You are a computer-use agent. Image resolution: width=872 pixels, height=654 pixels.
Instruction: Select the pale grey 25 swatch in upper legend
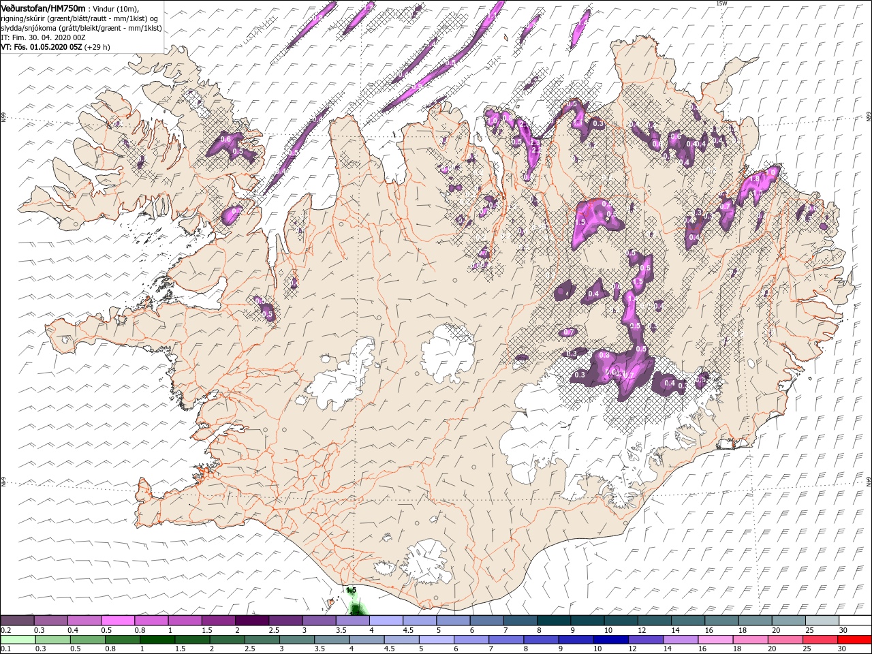coord(822,621)
